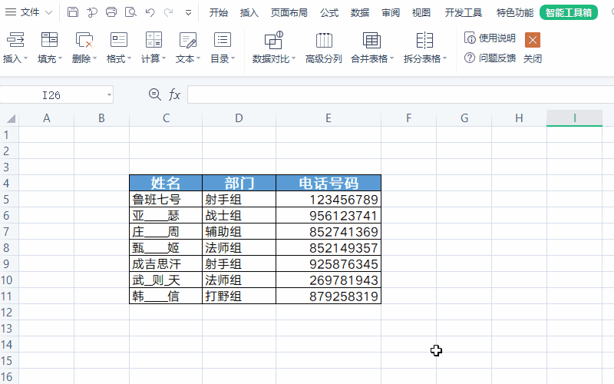The image size is (614, 384).
Task: Click the Redo arrow icon
Action: (x=168, y=12)
